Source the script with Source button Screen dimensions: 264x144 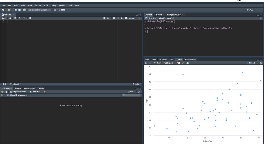(130, 18)
